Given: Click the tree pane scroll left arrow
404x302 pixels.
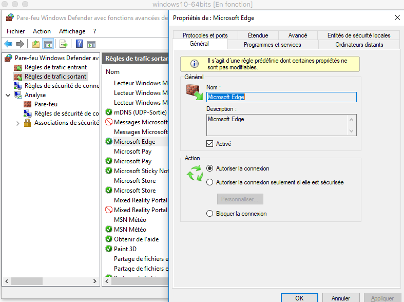Looking at the screenshot, I should point(7,281).
